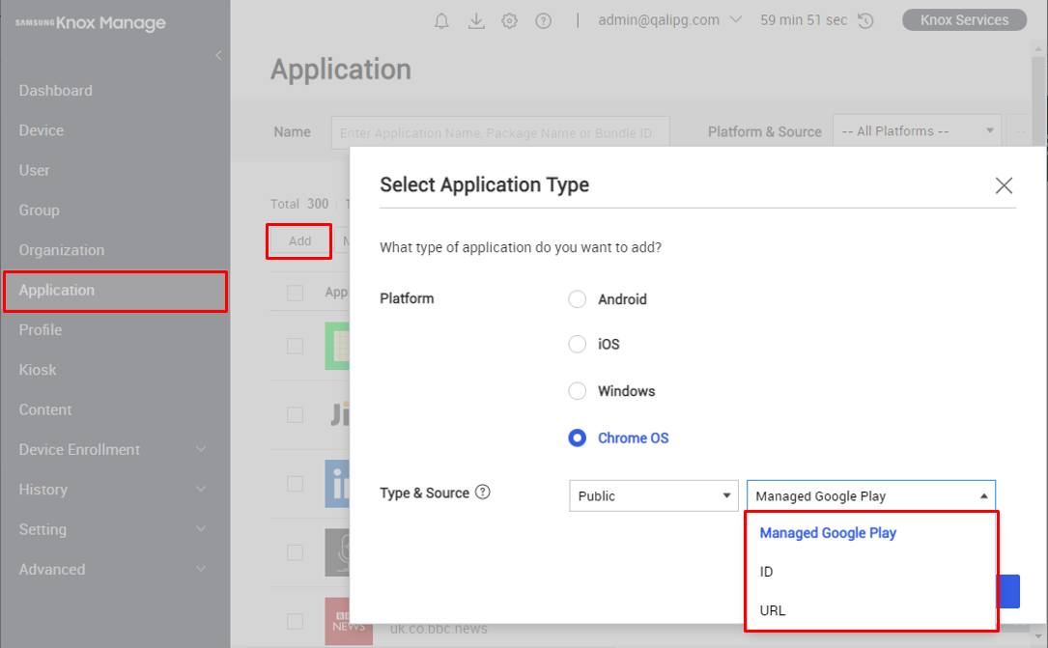Click the help question mark icon
Image resolution: width=1048 pixels, height=648 pixels.
click(543, 20)
